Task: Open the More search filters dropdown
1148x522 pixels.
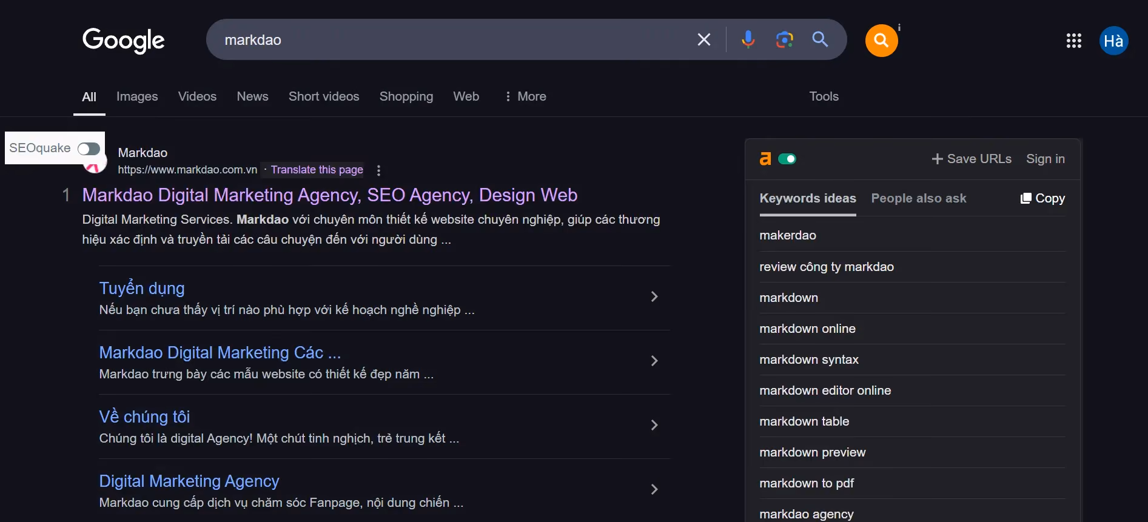Action: tap(525, 96)
